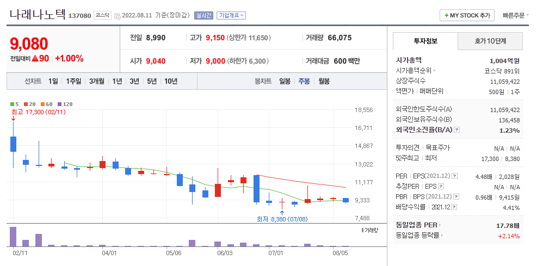This screenshot has width=537, height=266.
Task: Select the 일봉 candlestick chart
Action: coord(285,82)
